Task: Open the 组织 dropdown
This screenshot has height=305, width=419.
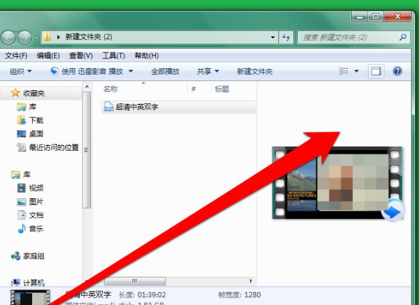Action: [20, 71]
